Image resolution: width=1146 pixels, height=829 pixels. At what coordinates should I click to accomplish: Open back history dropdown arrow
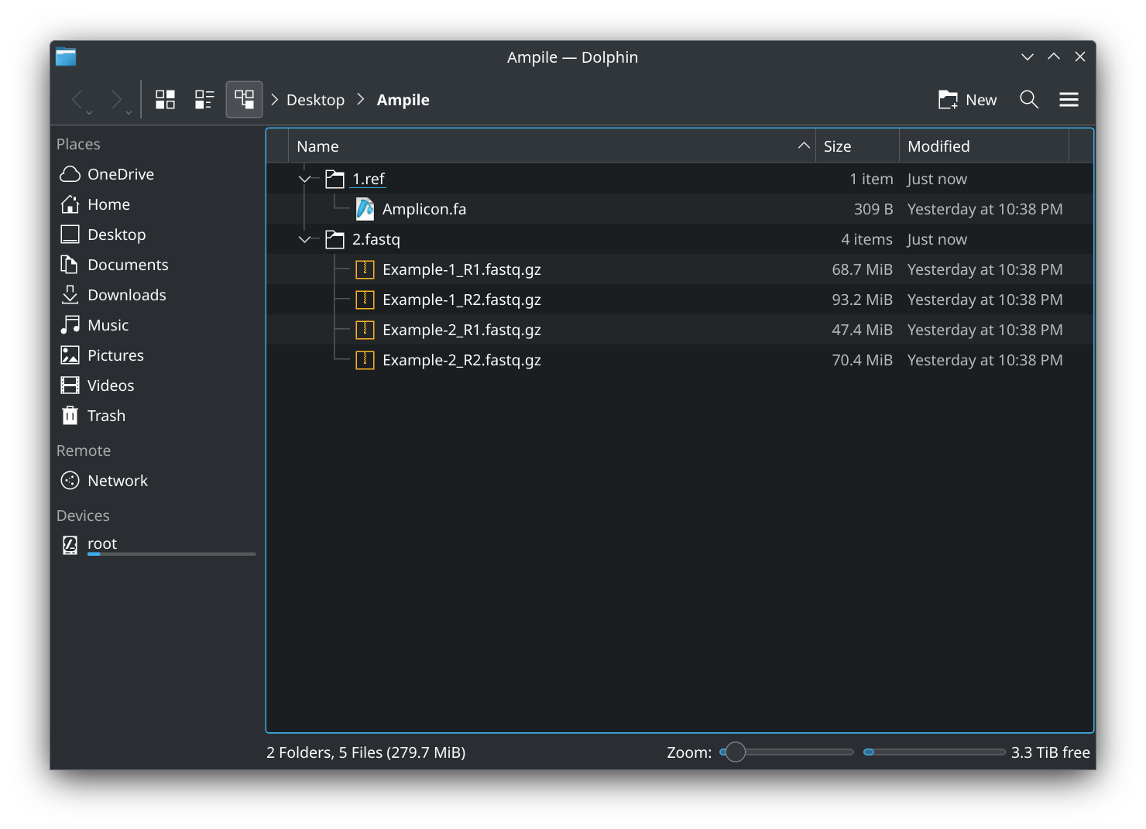90,113
